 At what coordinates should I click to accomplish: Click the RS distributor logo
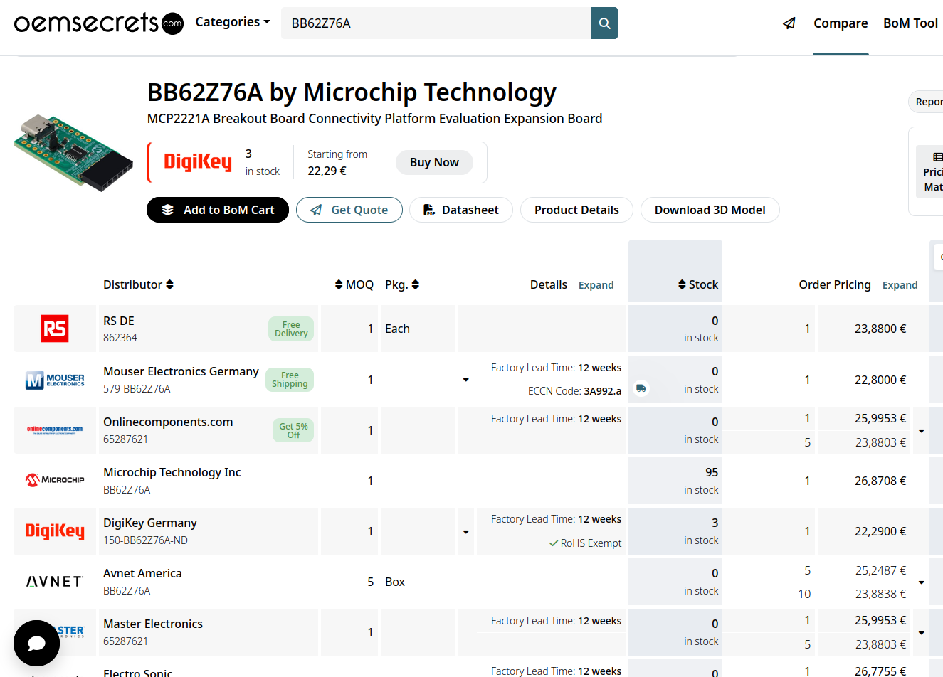click(x=55, y=329)
